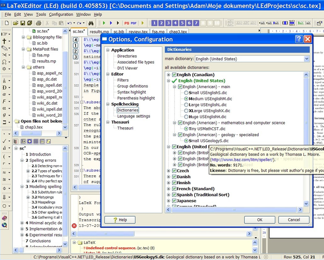Screen dimensions: 324x260
Task: Open Find using the binoculars icon
Action: click(x=91, y=23)
